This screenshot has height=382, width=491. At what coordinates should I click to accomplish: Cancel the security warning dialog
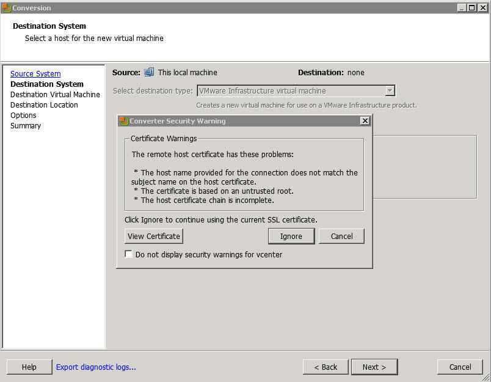[341, 236]
